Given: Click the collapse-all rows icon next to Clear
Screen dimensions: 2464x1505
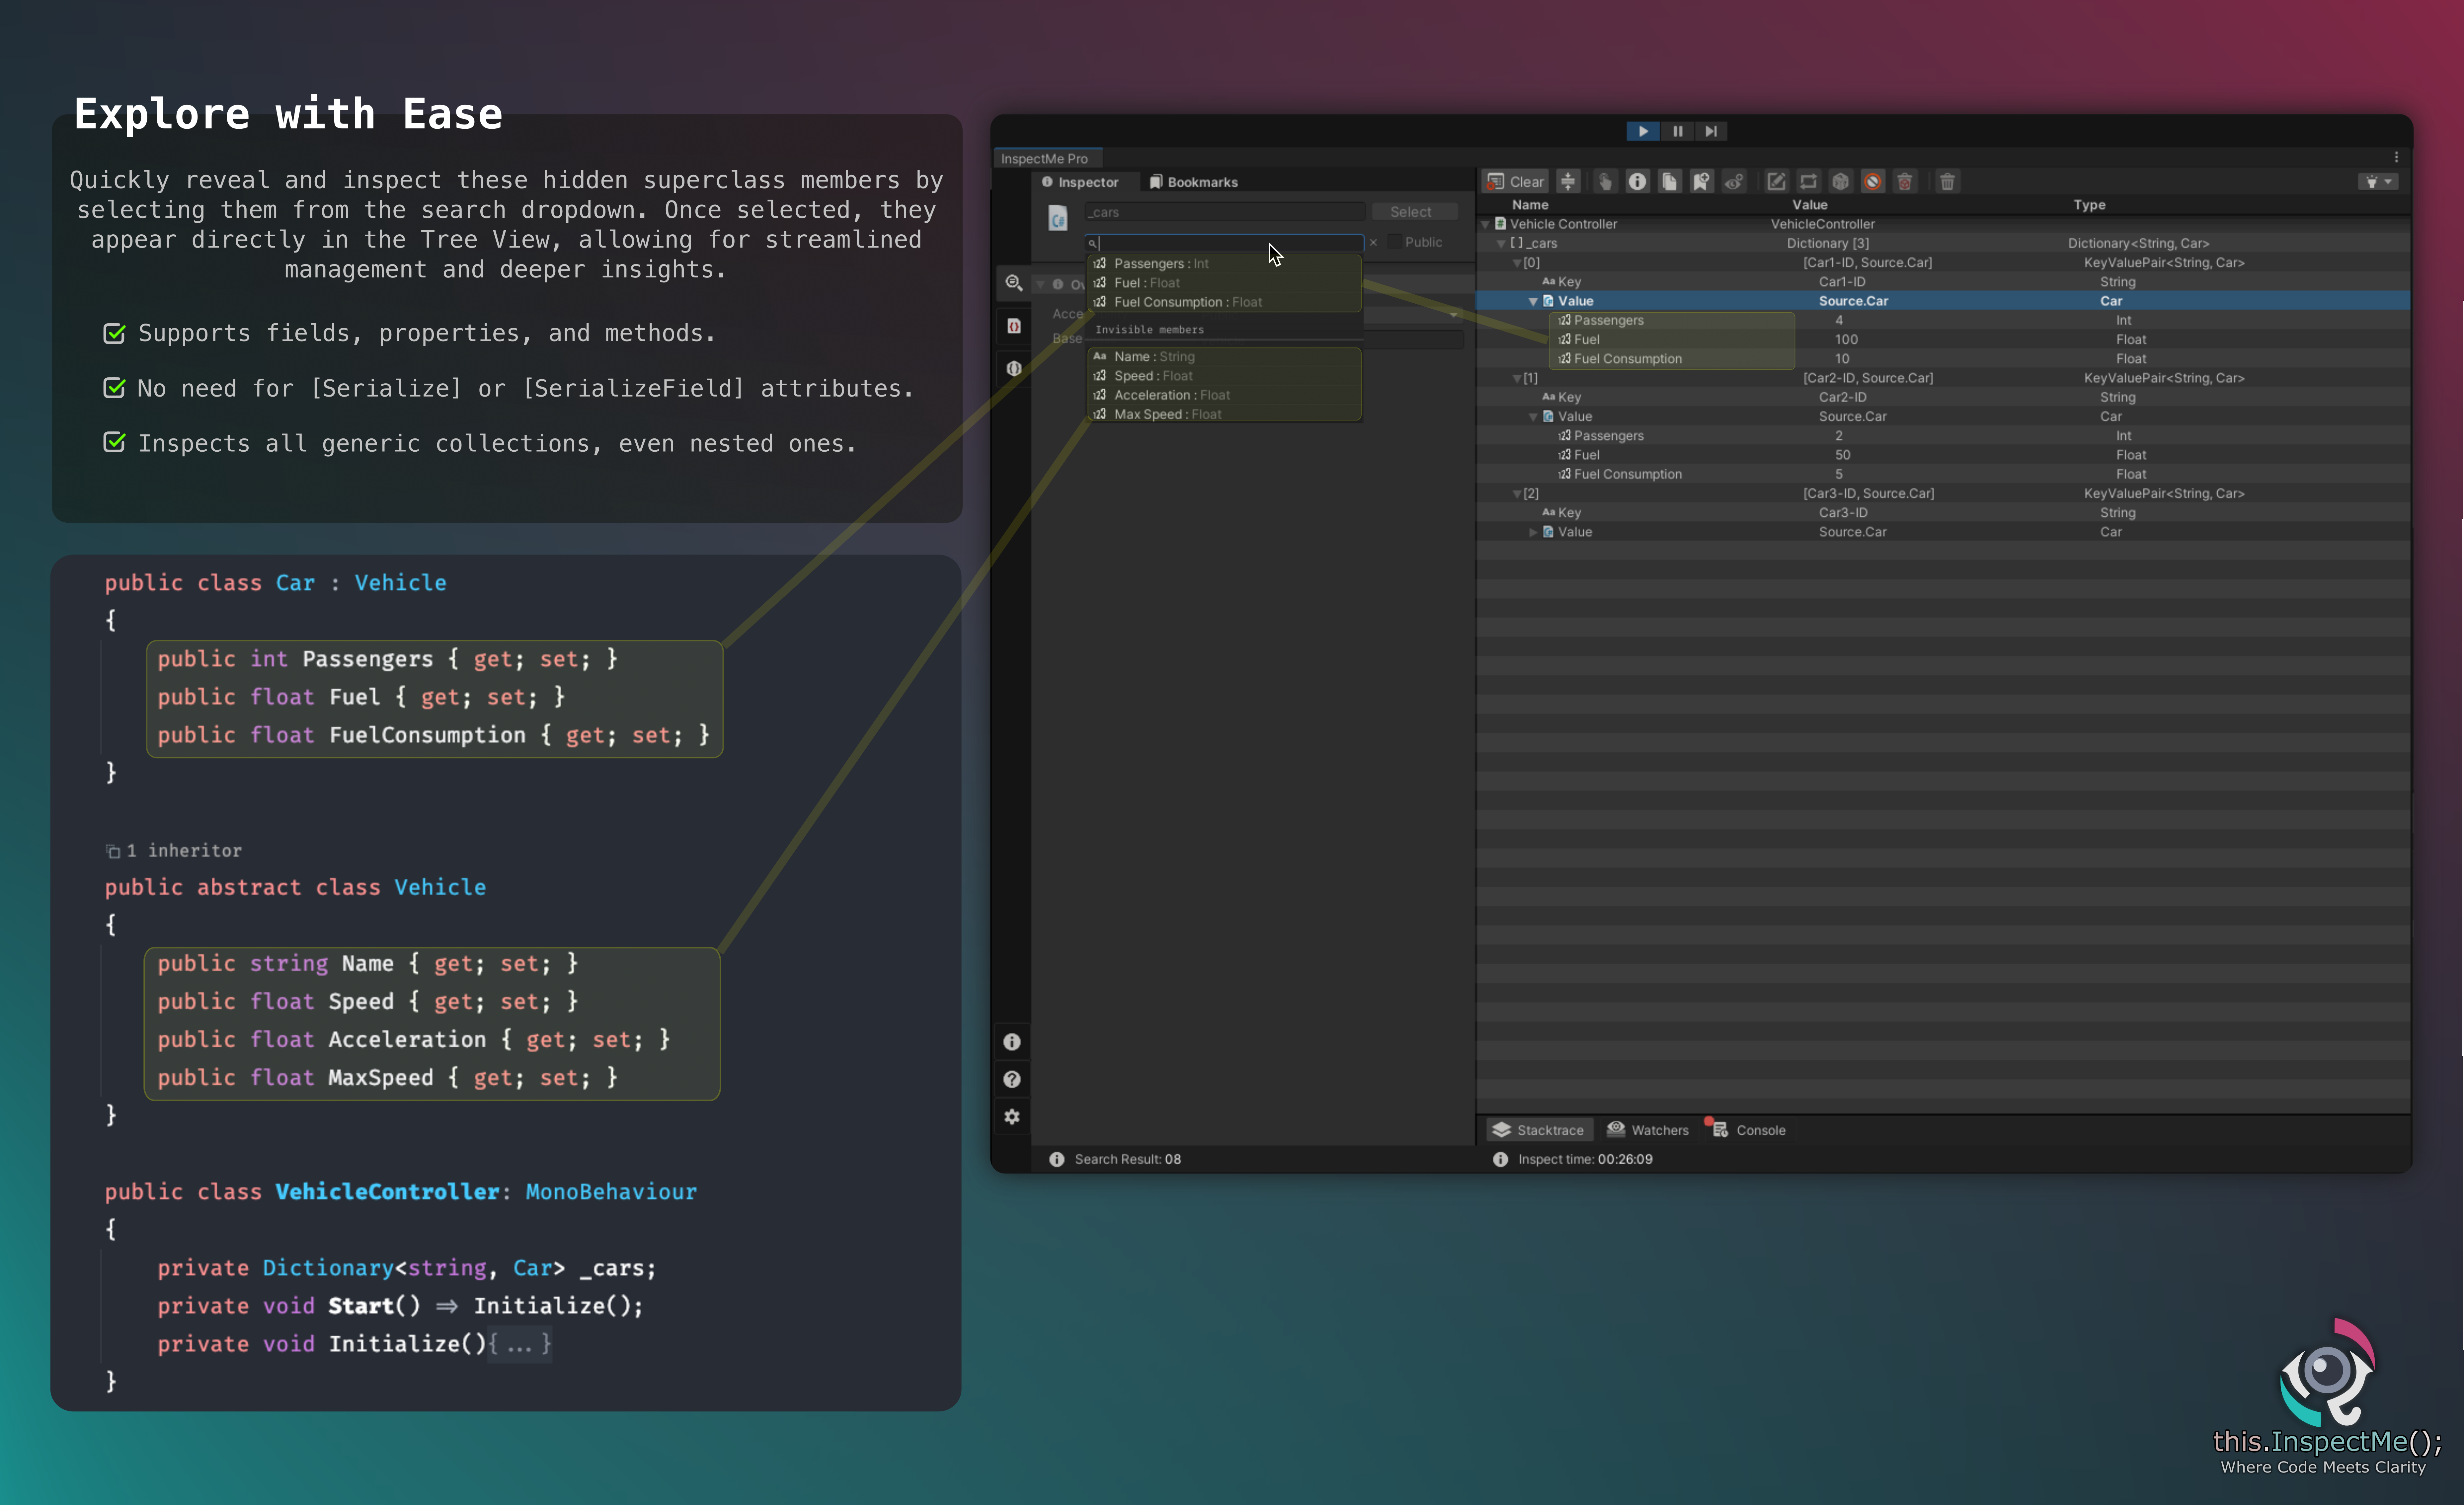Looking at the screenshot, I should coord(1568,181).
